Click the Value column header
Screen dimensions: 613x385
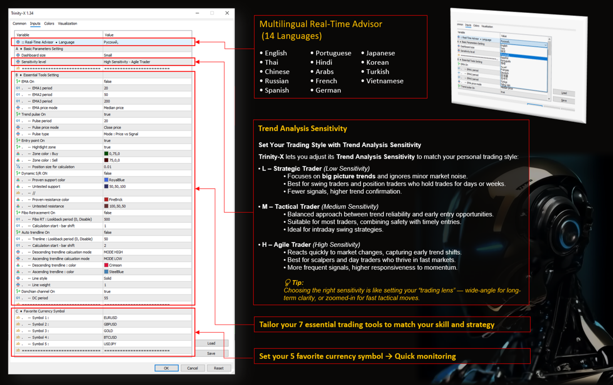pyautogui.click(x=147, y=35)
